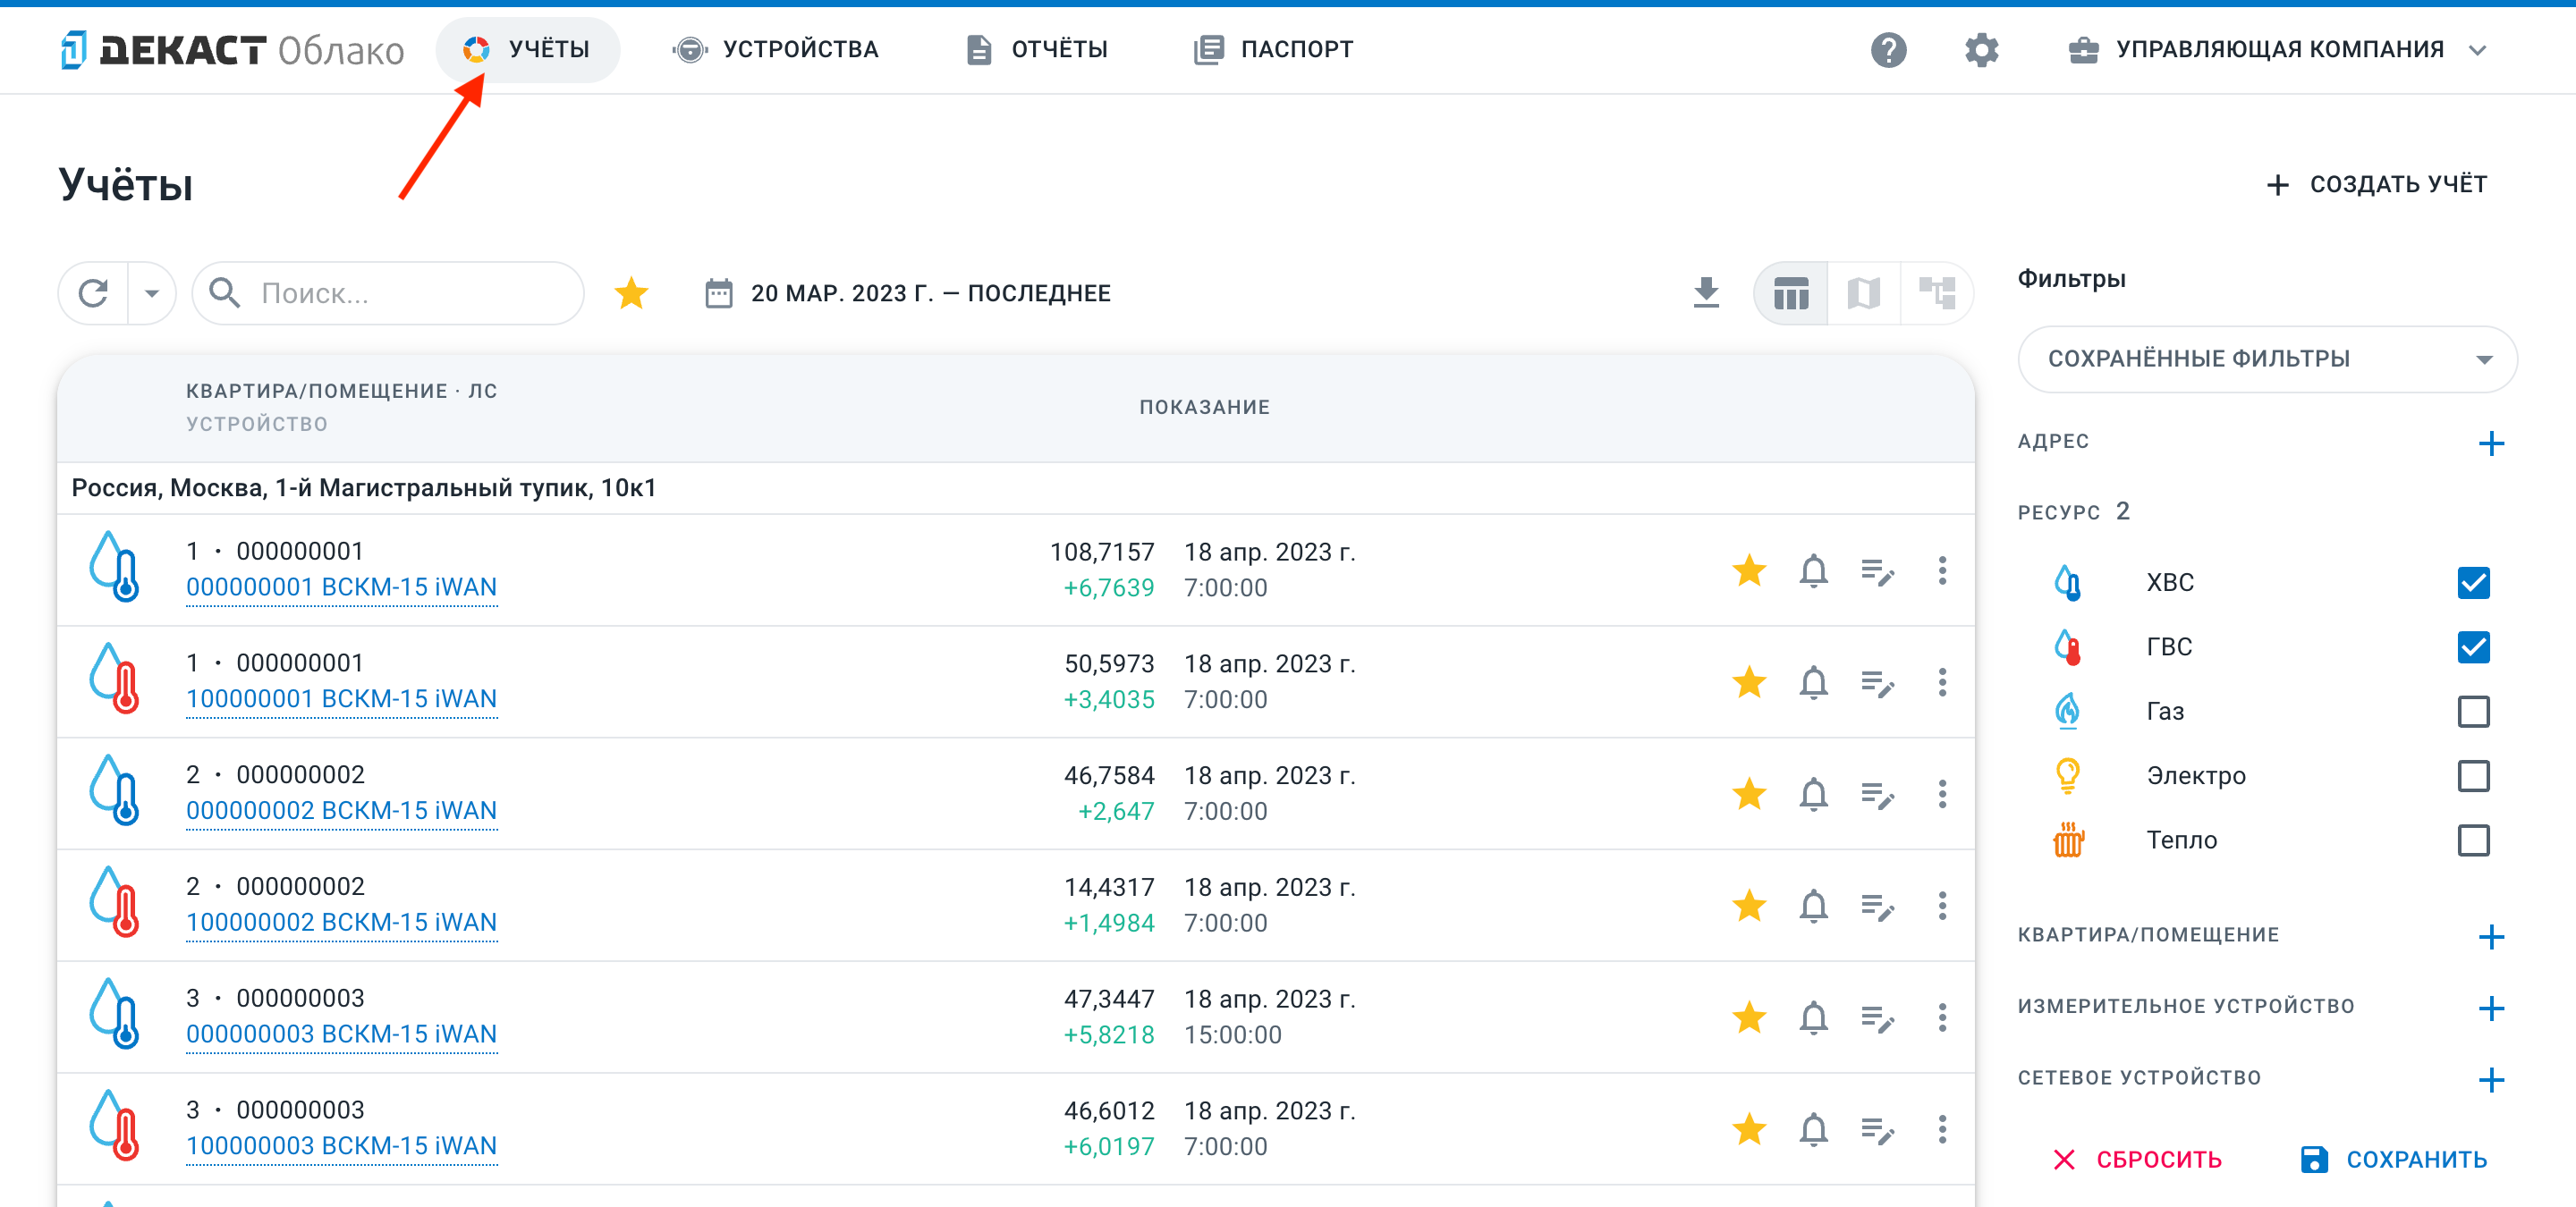Click the download export icon
The width and height of the screenshot is (2576, 1207).
click(x=1706, y=292)
